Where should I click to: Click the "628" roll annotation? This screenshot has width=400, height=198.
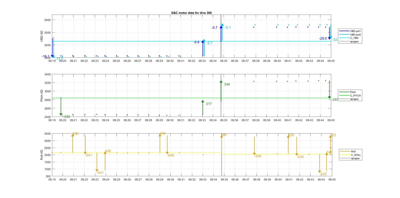coord(291,135)
